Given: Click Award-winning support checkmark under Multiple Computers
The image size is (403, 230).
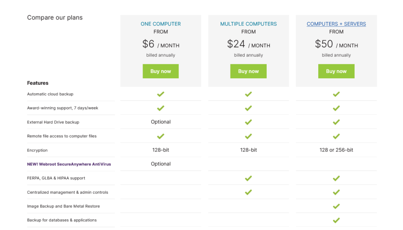Looking at the screenshot, I should (x=248, y=108).
